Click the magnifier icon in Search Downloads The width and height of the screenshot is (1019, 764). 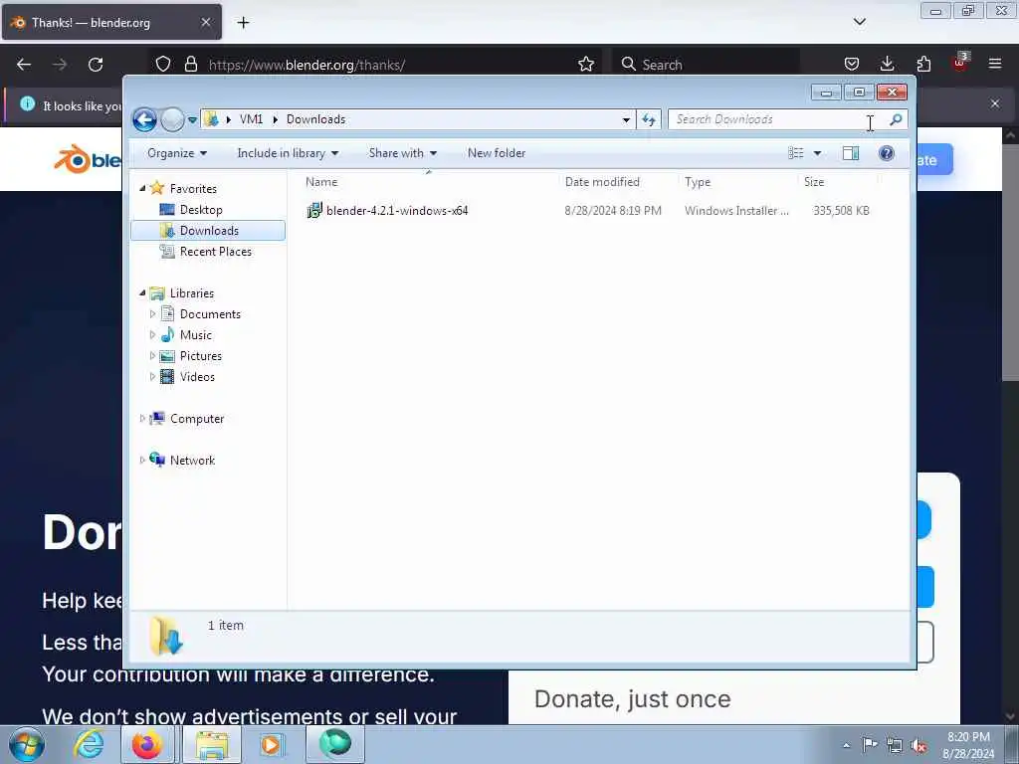coord(896,119)
